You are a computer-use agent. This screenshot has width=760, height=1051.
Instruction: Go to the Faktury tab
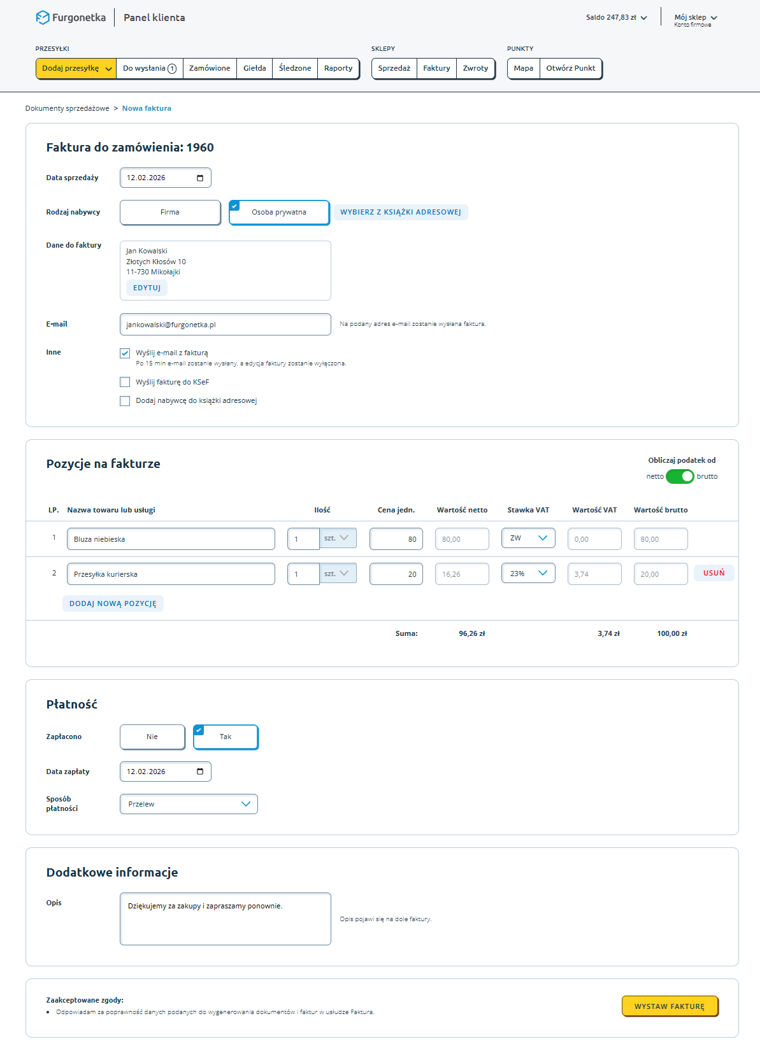436,68
